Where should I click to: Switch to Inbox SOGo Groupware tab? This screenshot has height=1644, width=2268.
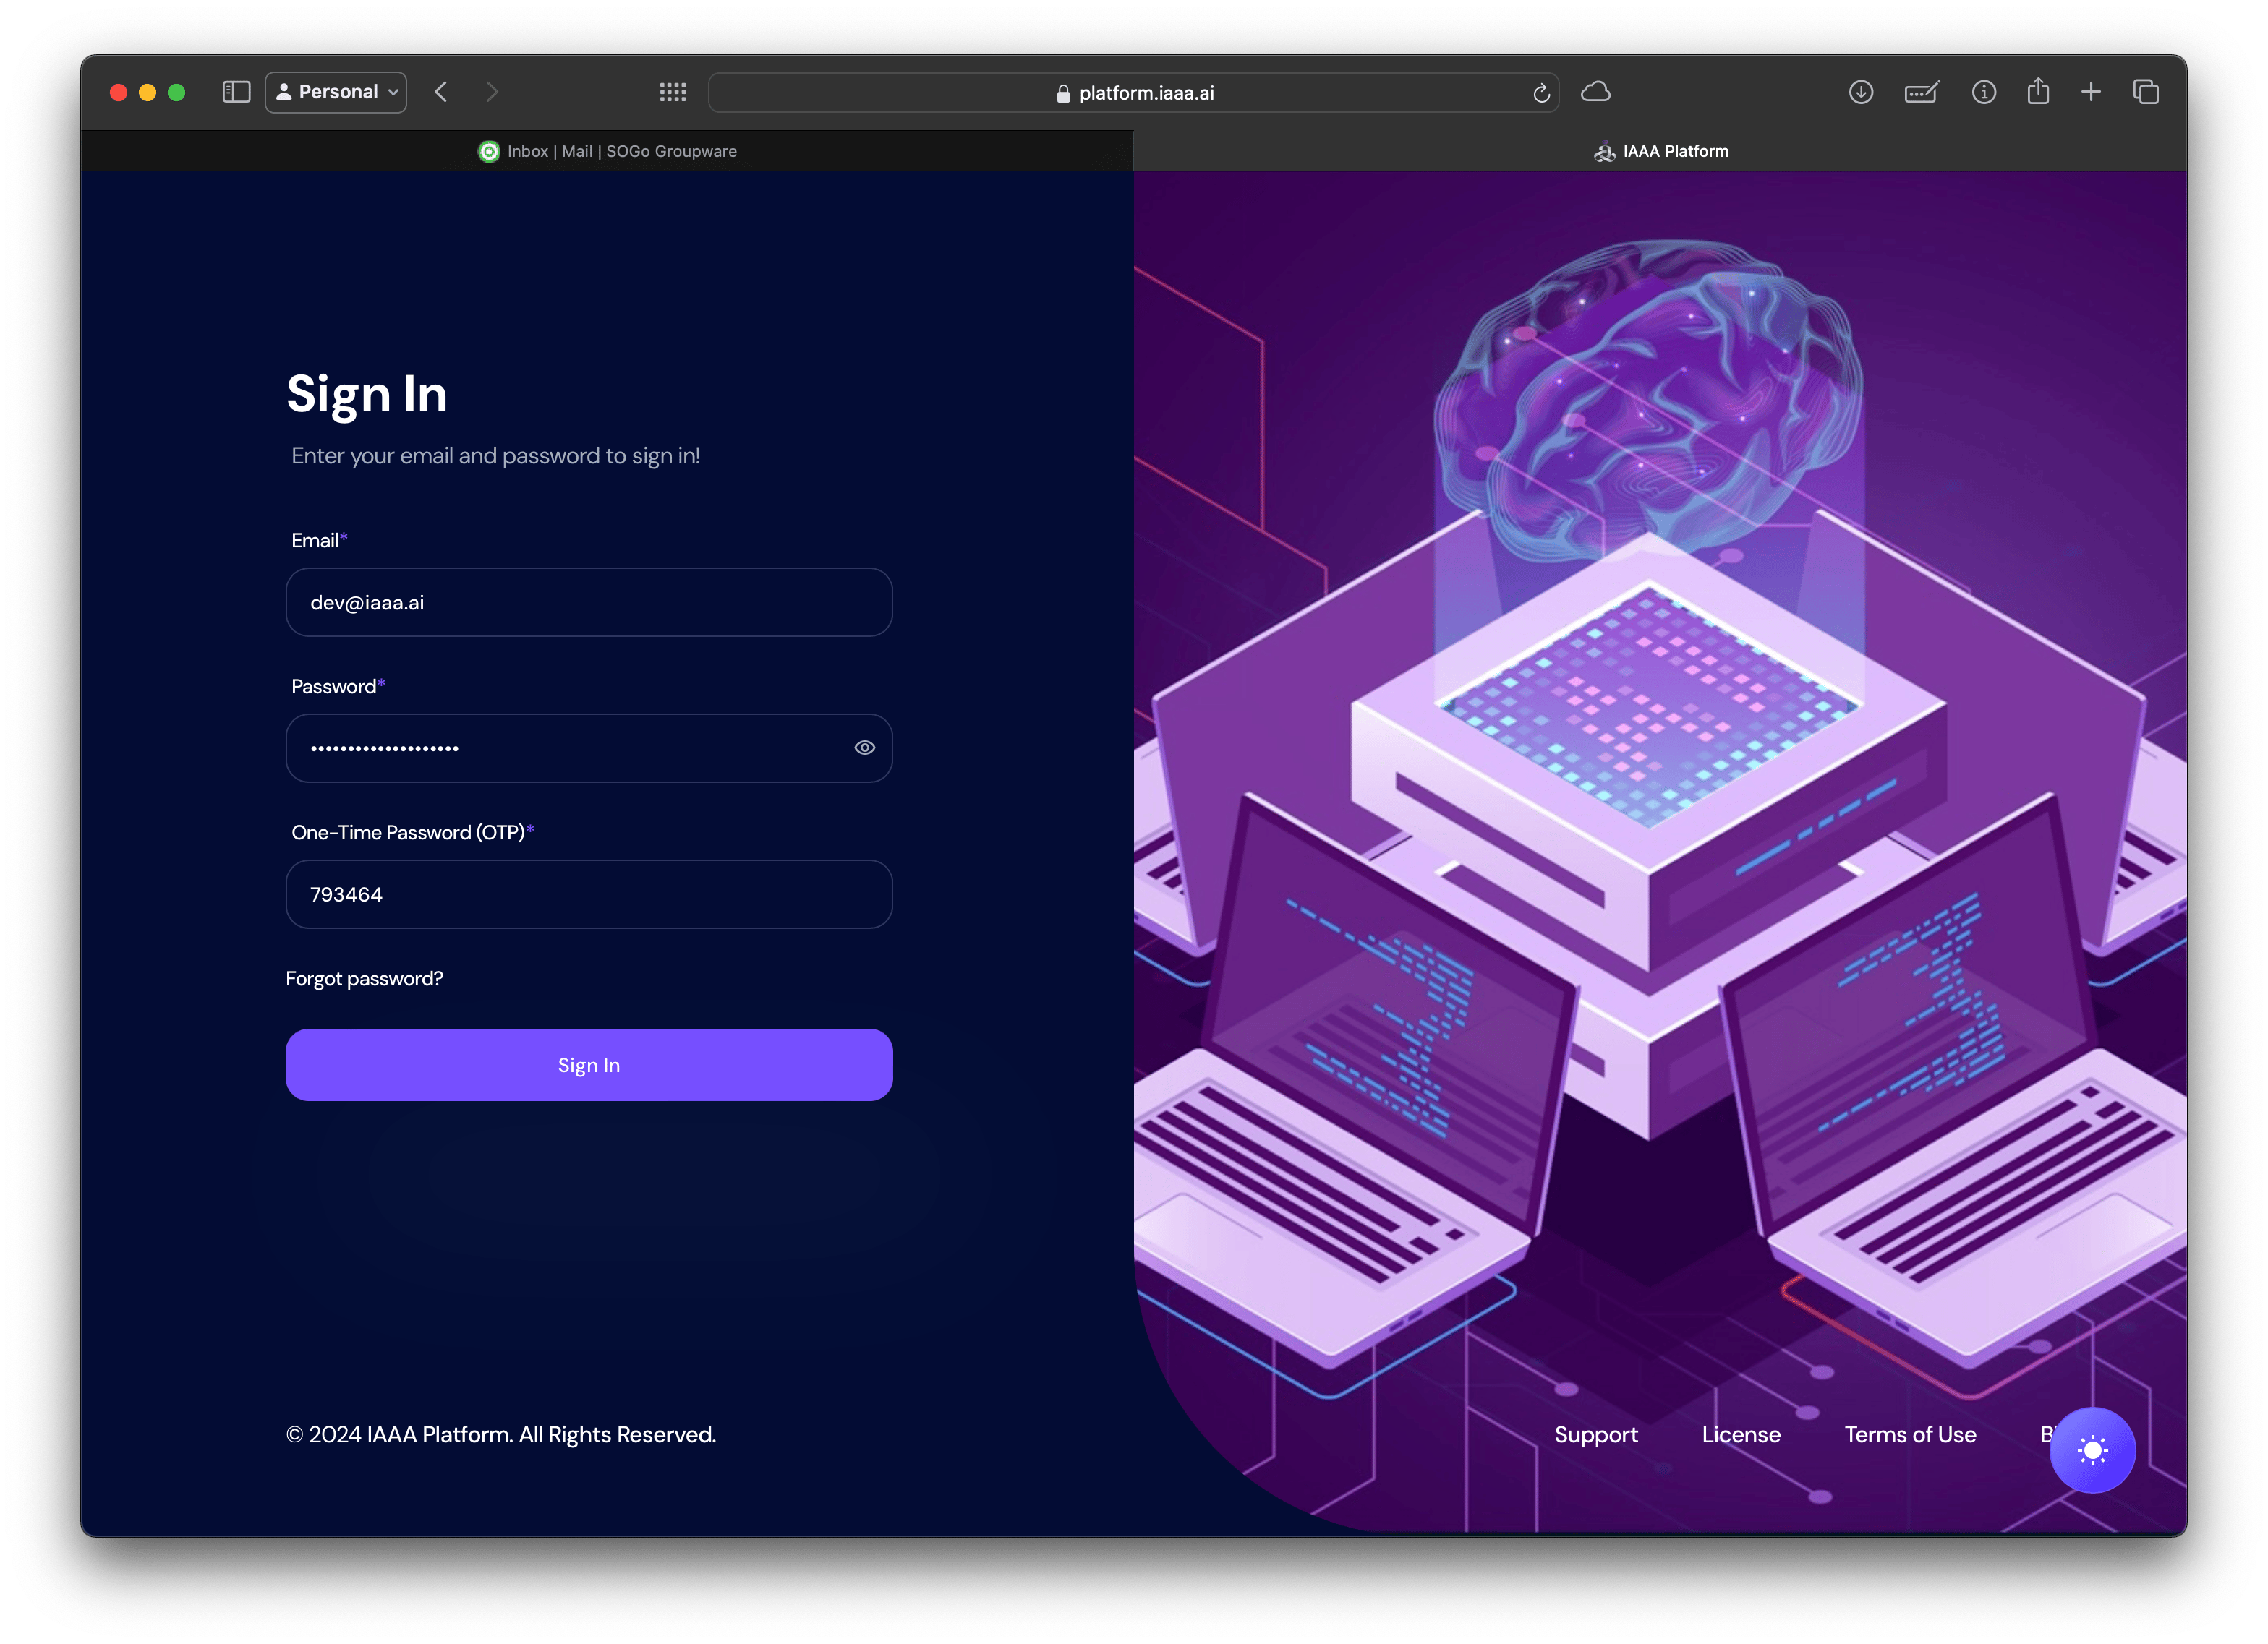point(608,151)
